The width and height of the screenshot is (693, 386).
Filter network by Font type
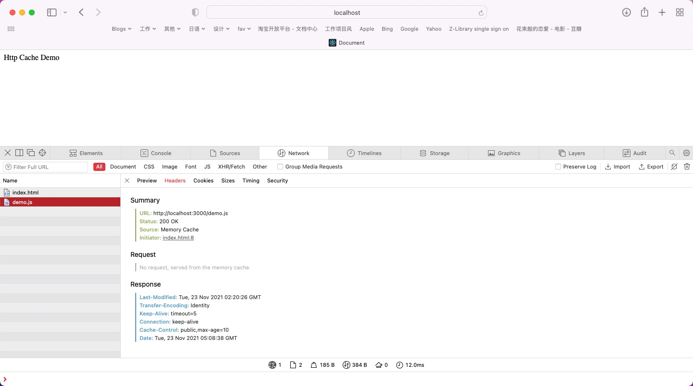point(191,167)
